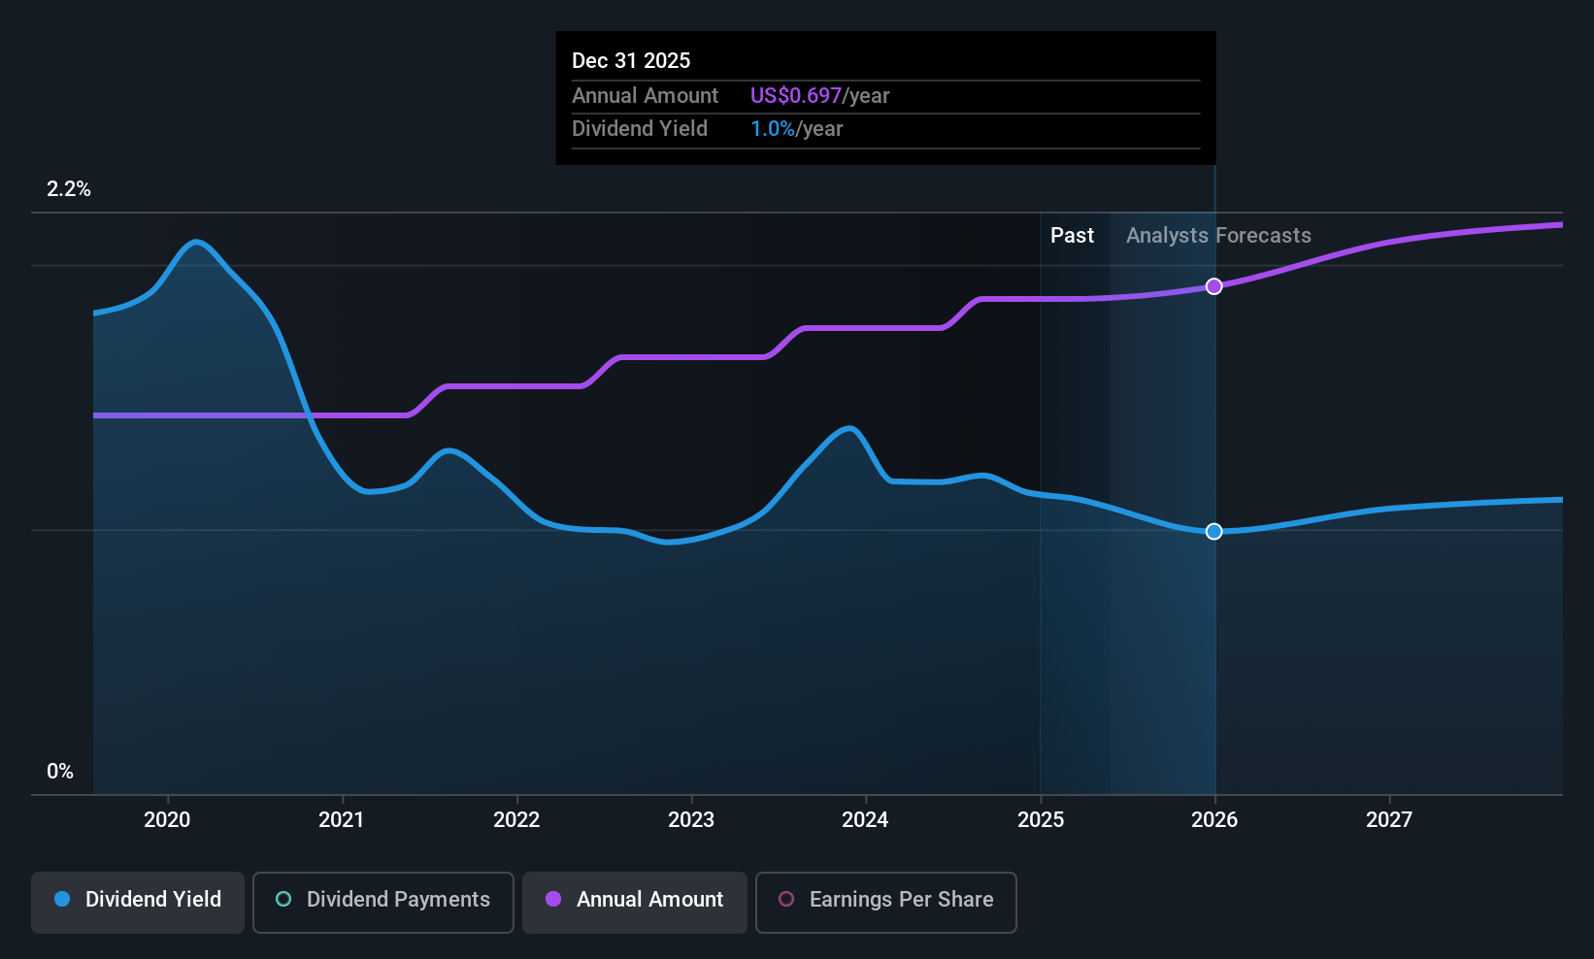Image resolution: width=1594 pixels, height=959 pixels.
Task: Select the blue yield data point at 2026
Action: tap(1214, 531)
